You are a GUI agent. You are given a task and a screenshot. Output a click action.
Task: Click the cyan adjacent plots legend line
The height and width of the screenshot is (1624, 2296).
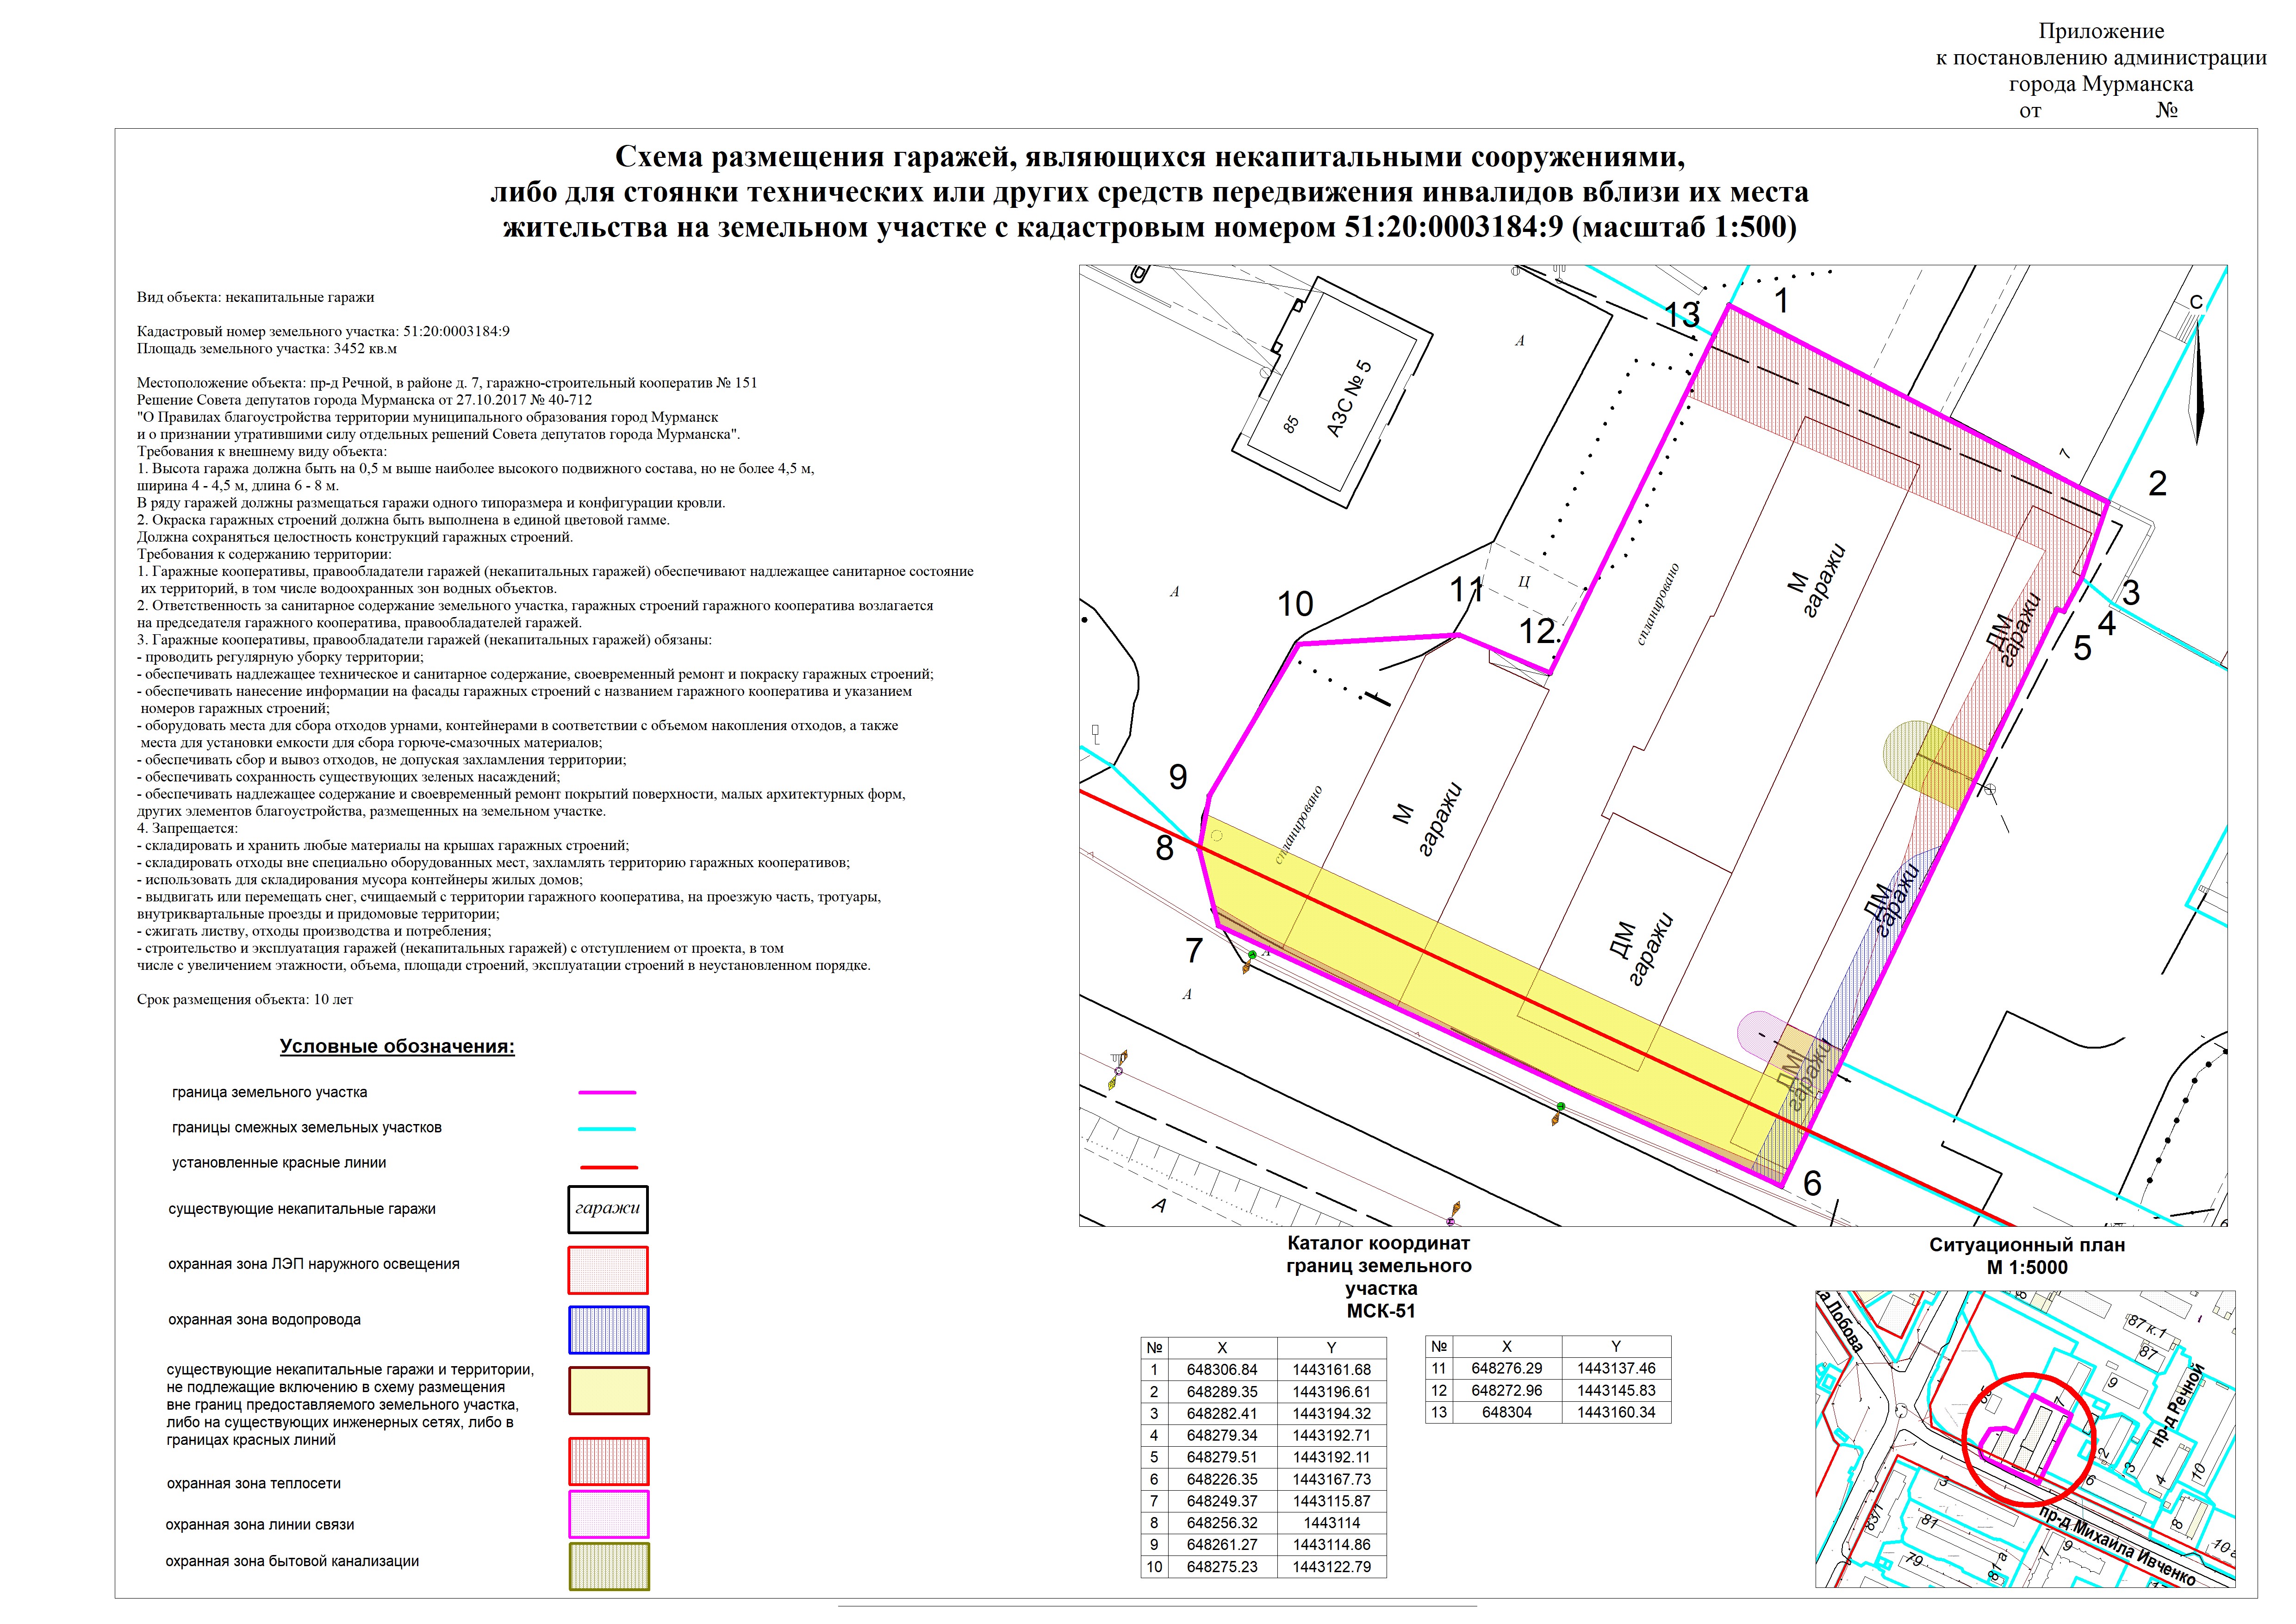pyautogui.click(x=607, y=1129)
